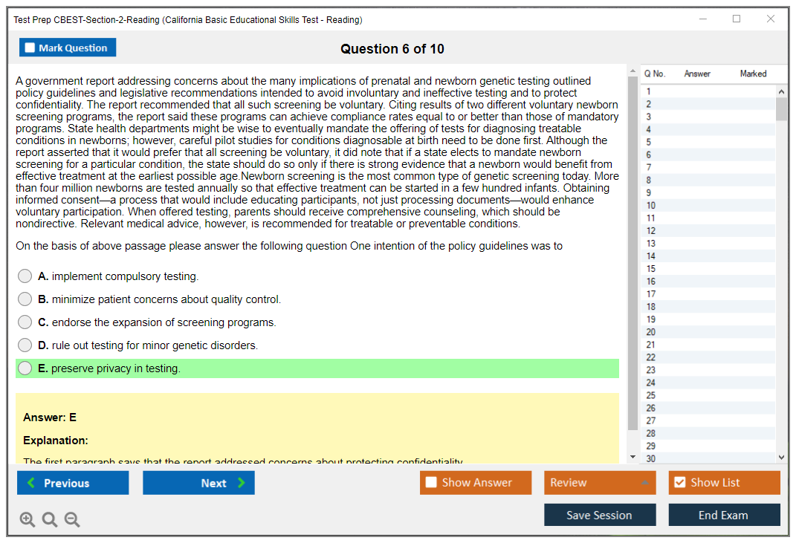Viewport: 799px width, 546px height.
Task: Select answer E preserve privacy in testing
Action: coord(25,368)
